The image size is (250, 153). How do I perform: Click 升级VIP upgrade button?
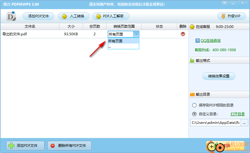coord(231,16)
